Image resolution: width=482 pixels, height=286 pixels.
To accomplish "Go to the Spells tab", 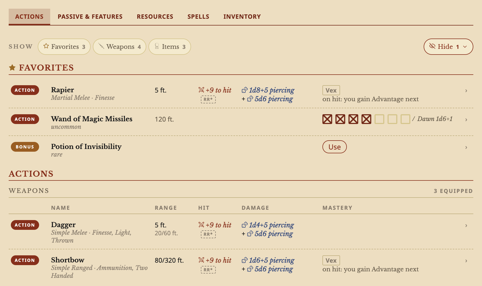I will click(x=198, y=17).
